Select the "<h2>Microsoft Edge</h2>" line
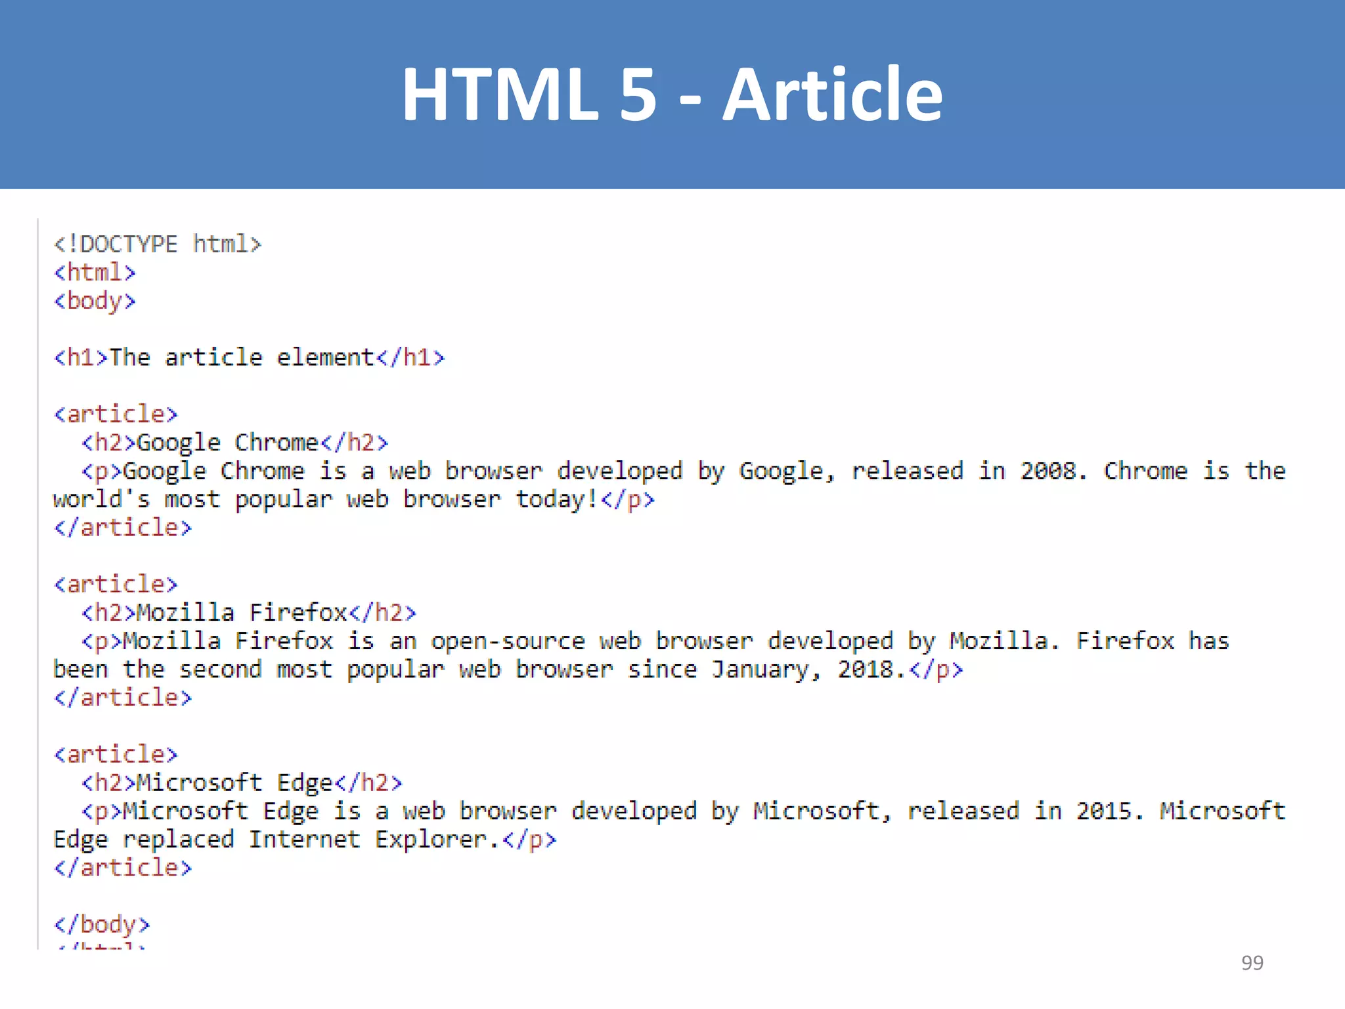This screenshot has width=1345, height=1009. 242,782
